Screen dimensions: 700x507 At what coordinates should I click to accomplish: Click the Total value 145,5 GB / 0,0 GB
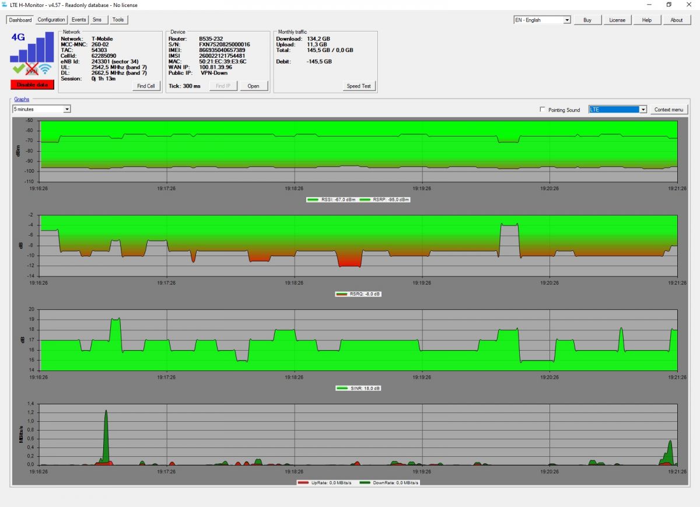(330, 50)
